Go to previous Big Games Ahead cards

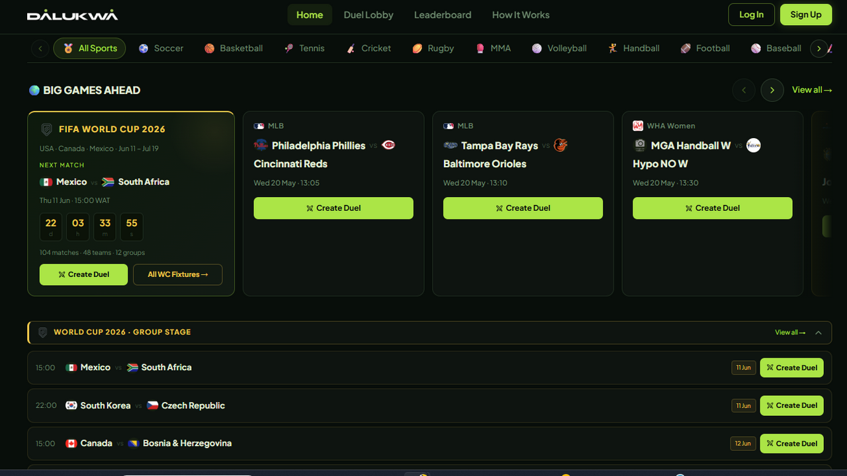(x=744, y=90)
